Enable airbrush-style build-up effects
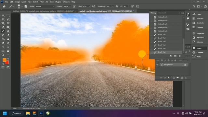This screenshot has height=117, width=208. (x=94, y=6)
